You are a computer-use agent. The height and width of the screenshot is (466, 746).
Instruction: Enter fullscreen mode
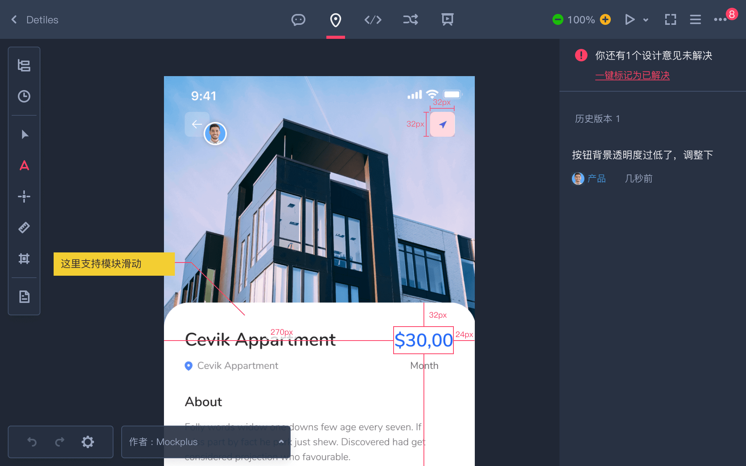pyautogui.click(x=671, y=19)
